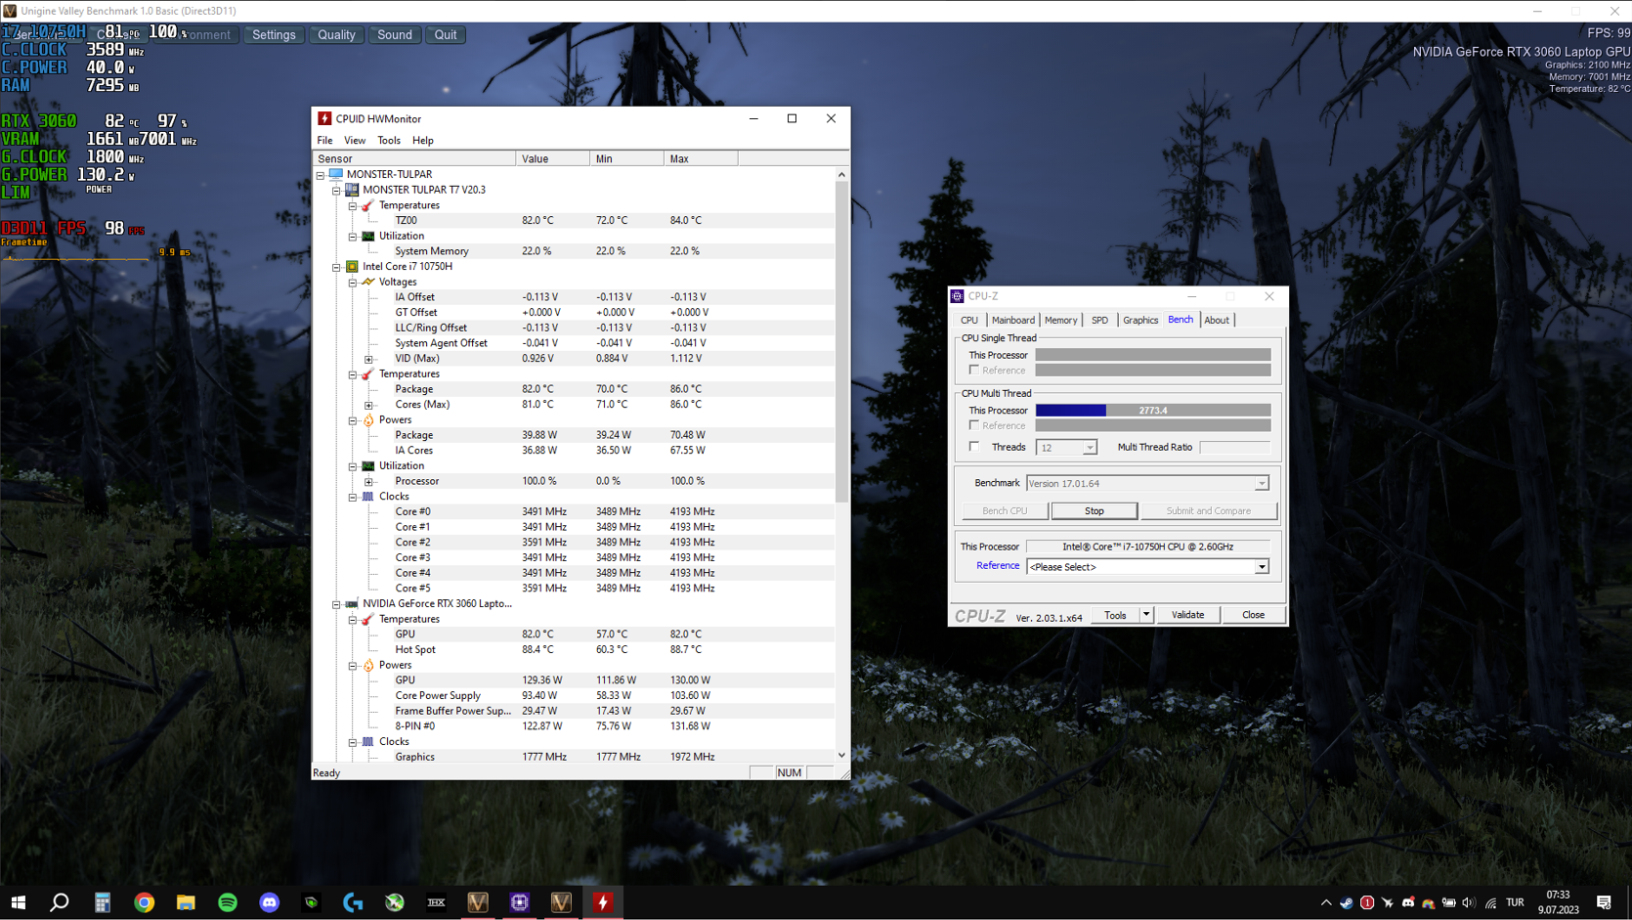The image size is (1632, 920).
Task: Expand the Processor utilization row
Action: 368,481
